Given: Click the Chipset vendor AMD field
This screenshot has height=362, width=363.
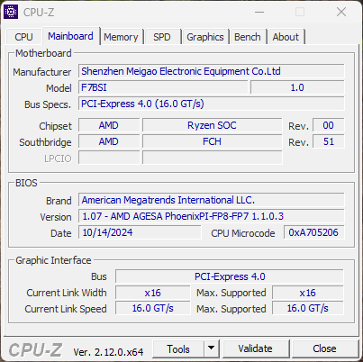Looking at the screenshot, I should pyautogui.click(x=109, y=125).
